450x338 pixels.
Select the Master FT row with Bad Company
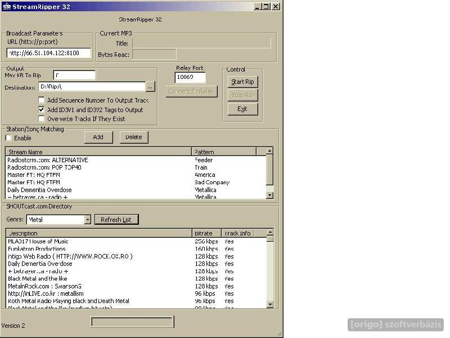point(136,183)
